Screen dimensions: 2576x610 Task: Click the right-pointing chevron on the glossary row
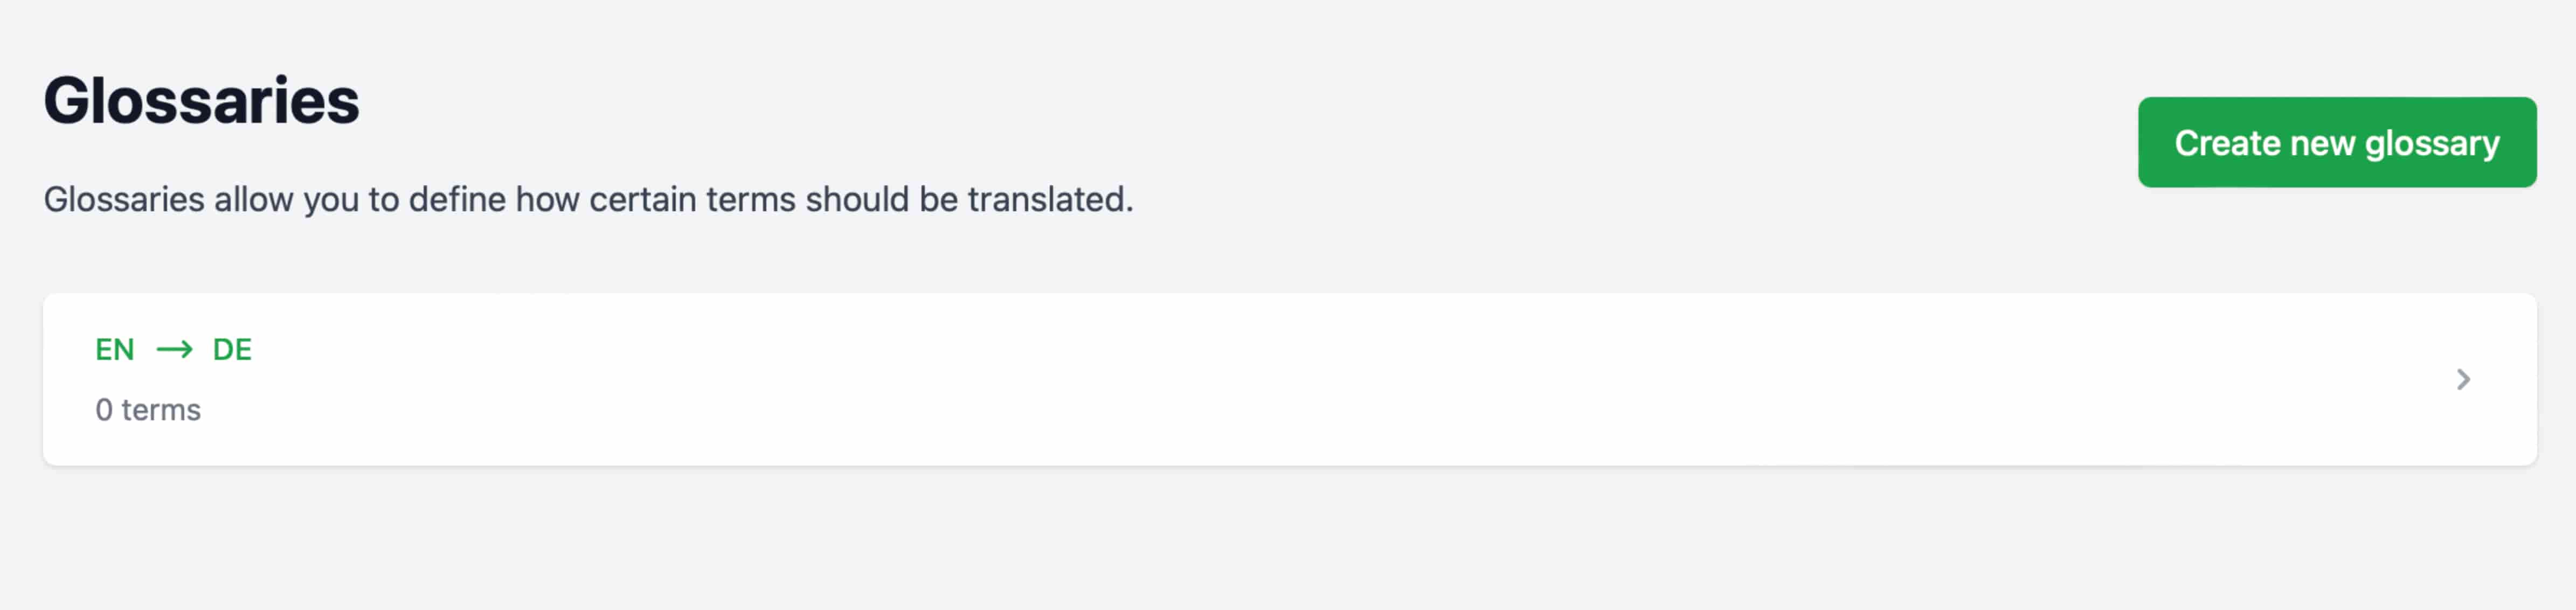coord(2463,380)
